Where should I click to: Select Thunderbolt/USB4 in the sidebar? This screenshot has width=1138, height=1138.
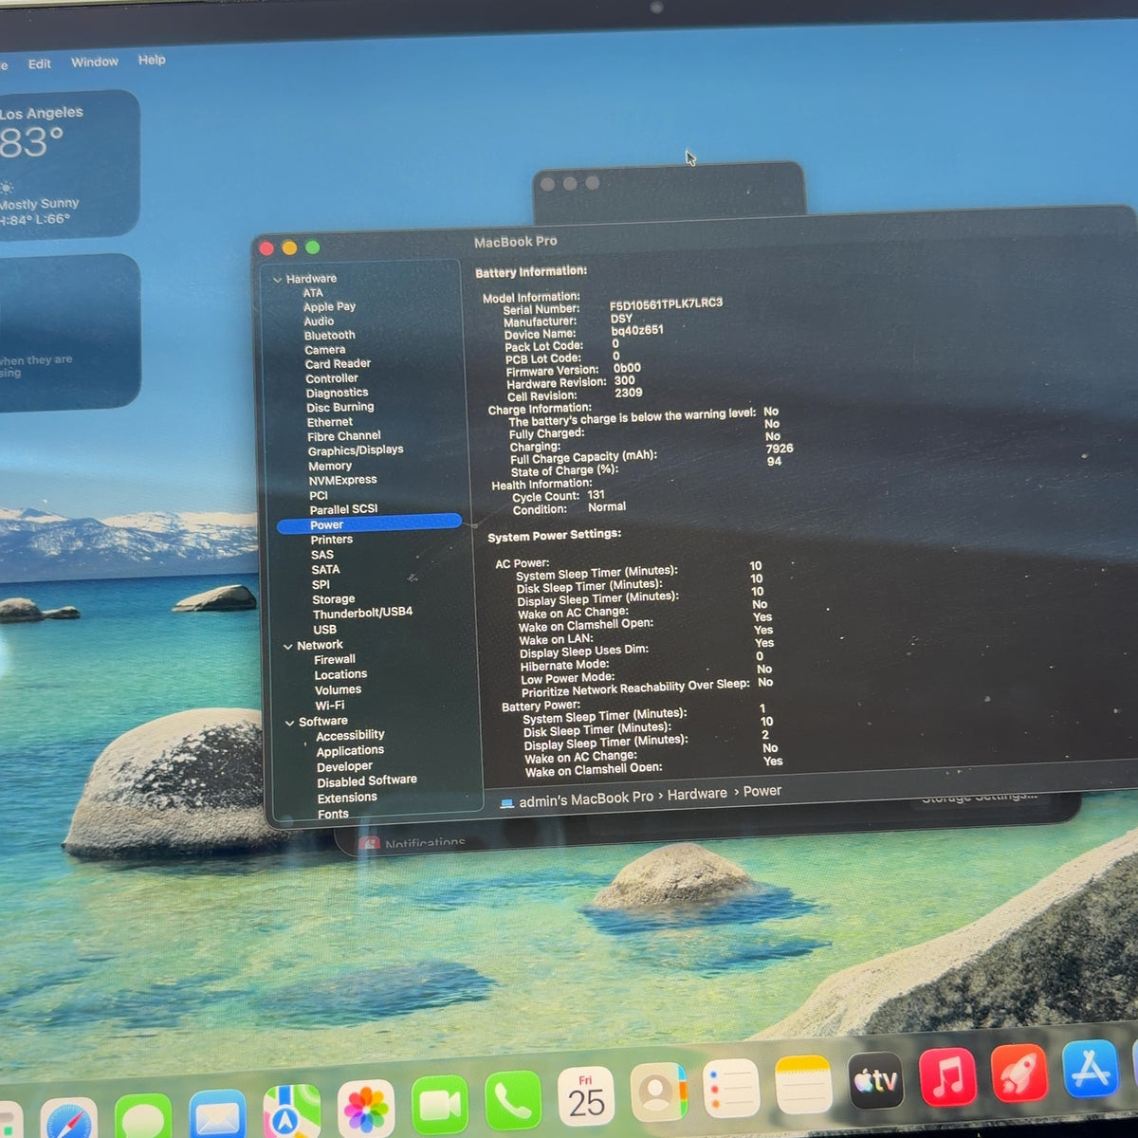[x=362, y=613]
